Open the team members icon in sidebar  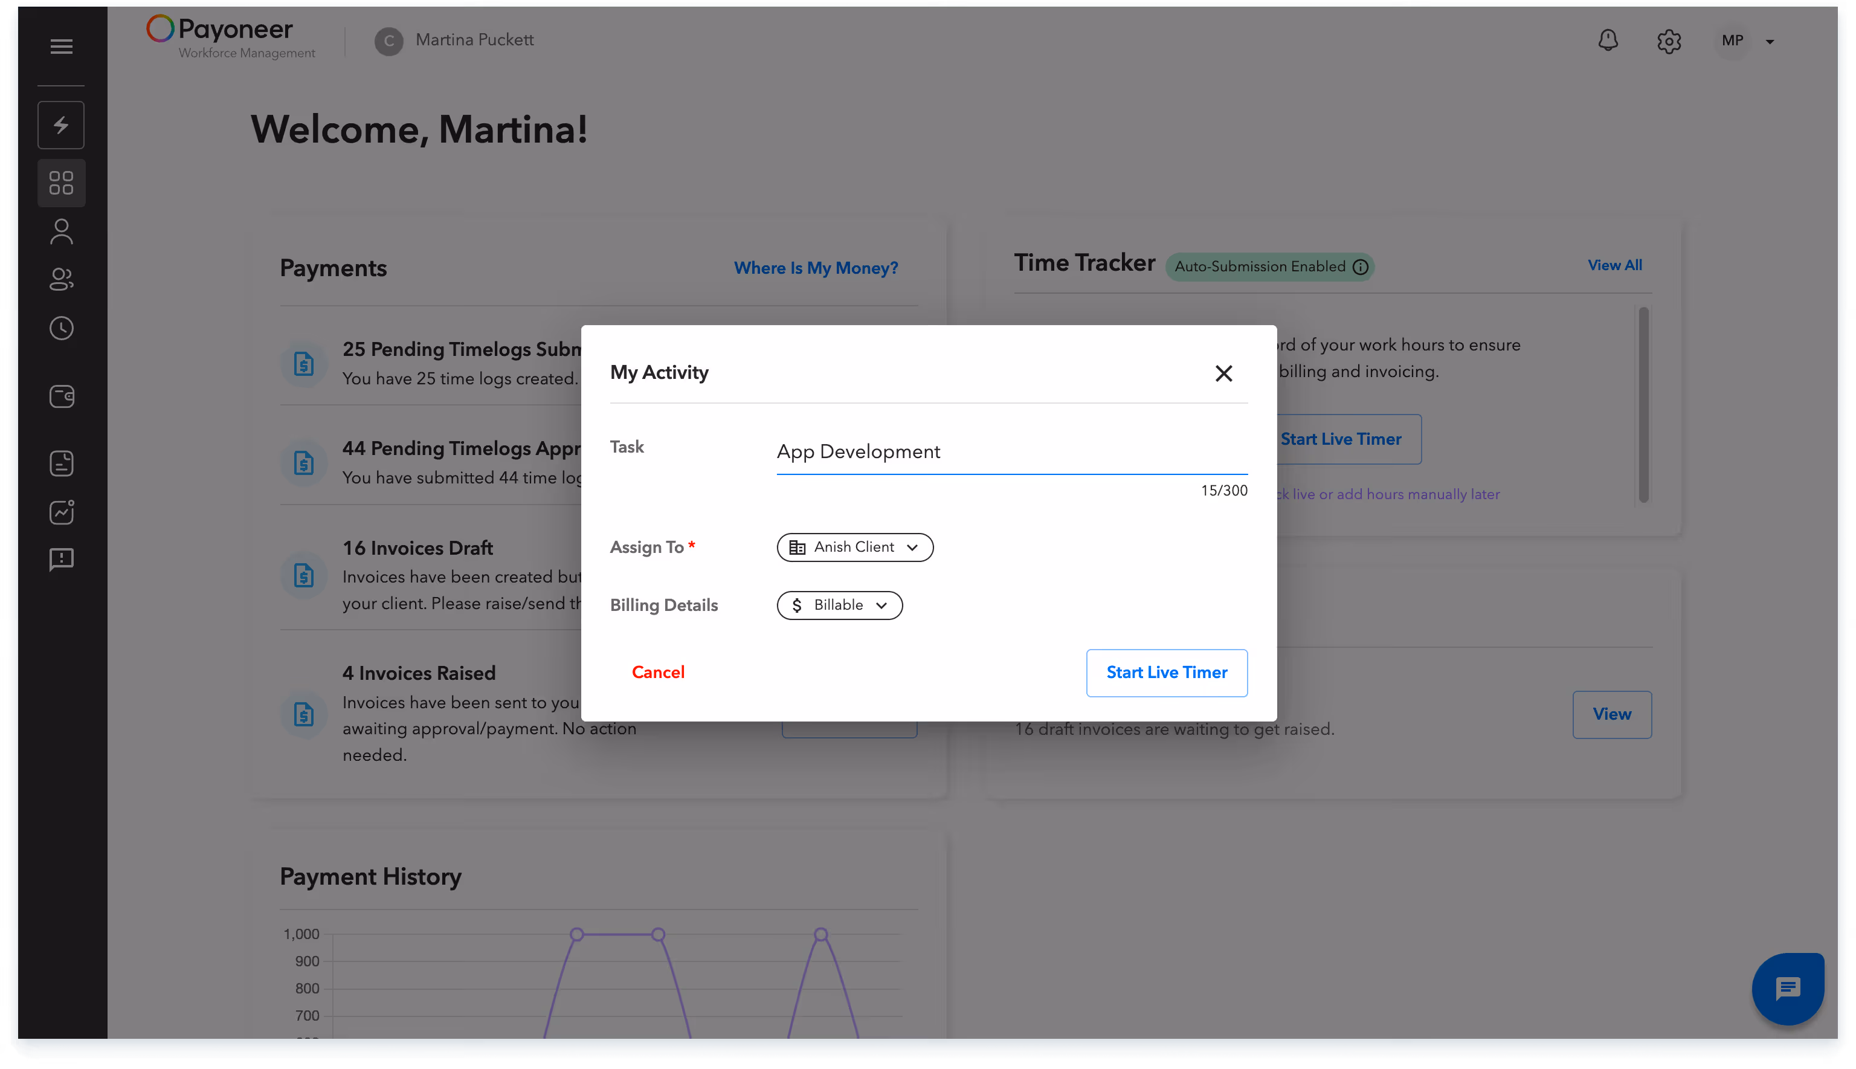tap(61, 279)
